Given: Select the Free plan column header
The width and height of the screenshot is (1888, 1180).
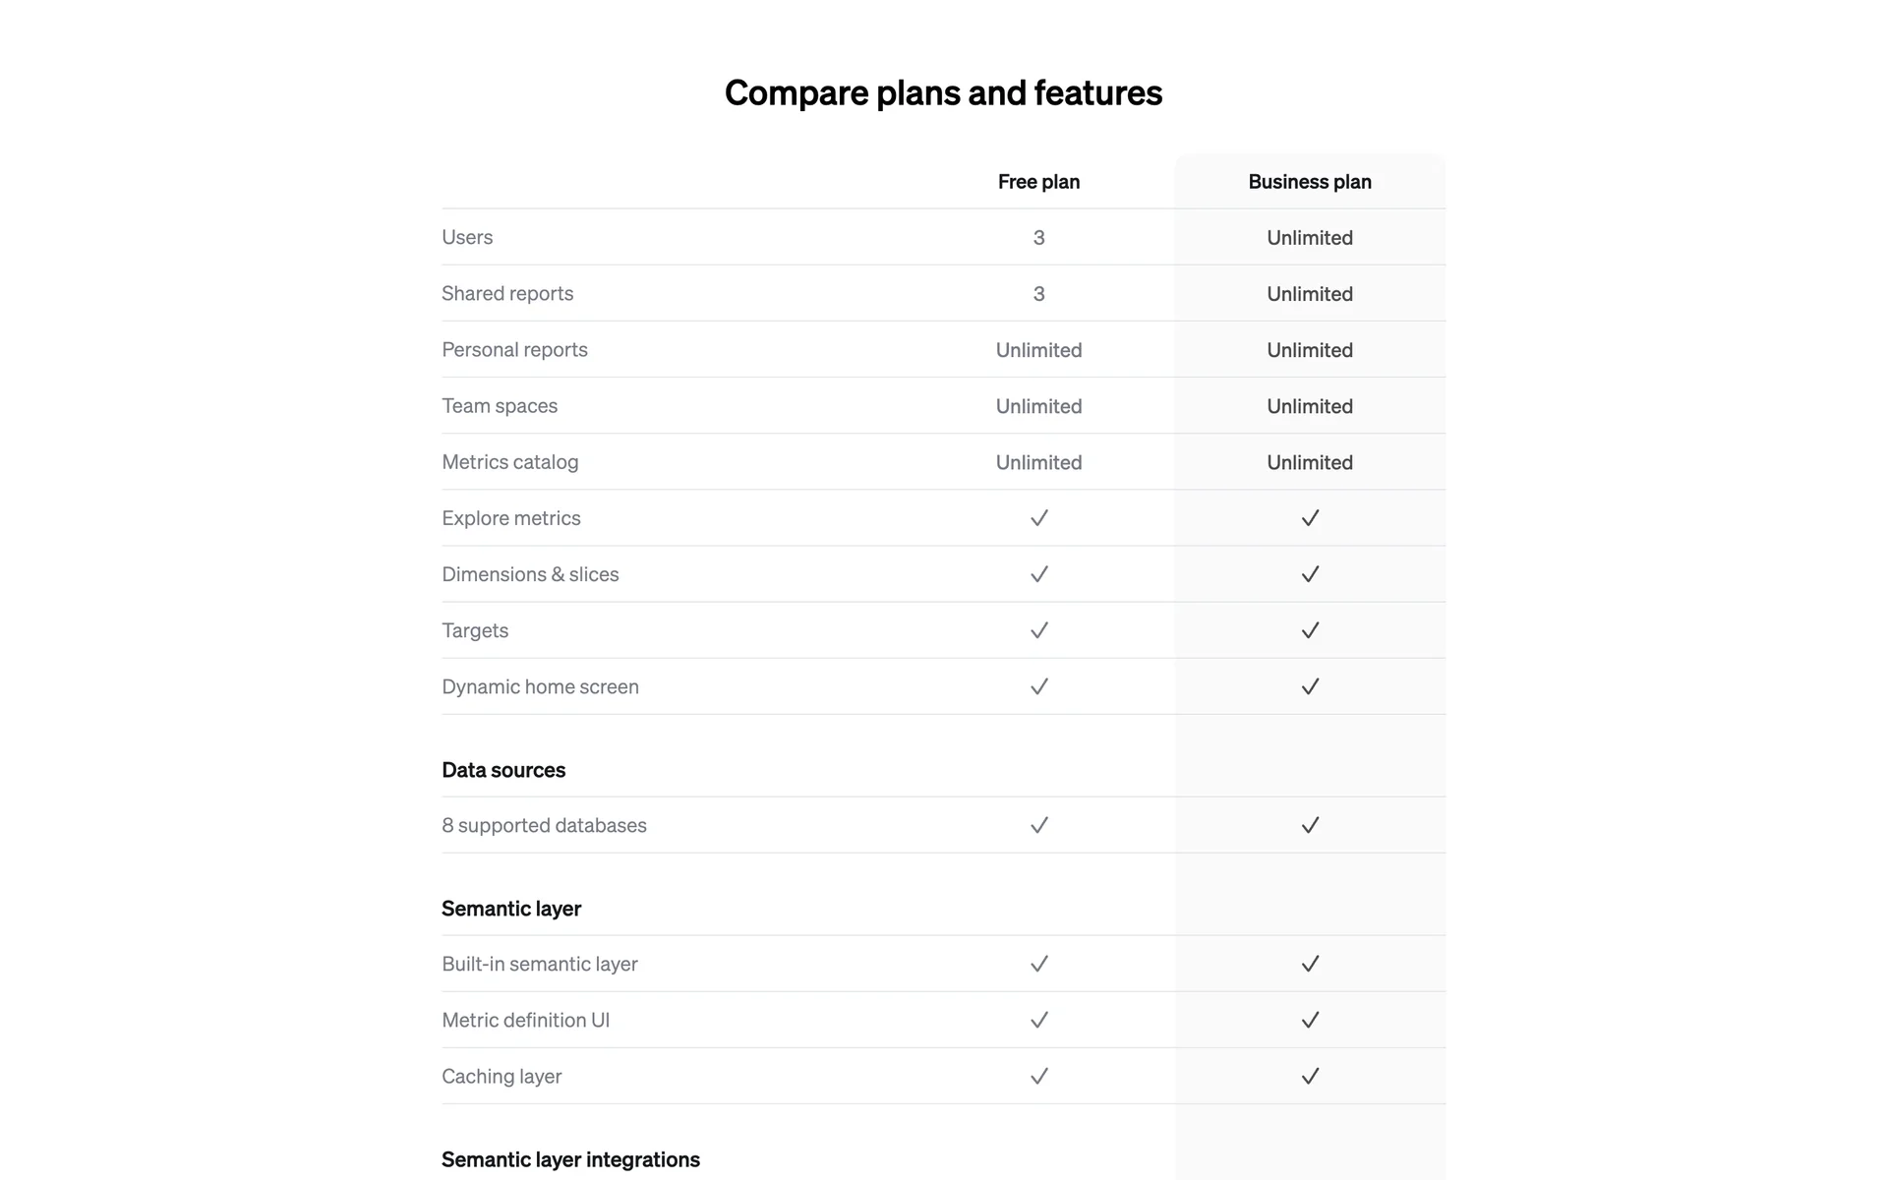Looking at the screenshot, I should [x=1038, y=182].
